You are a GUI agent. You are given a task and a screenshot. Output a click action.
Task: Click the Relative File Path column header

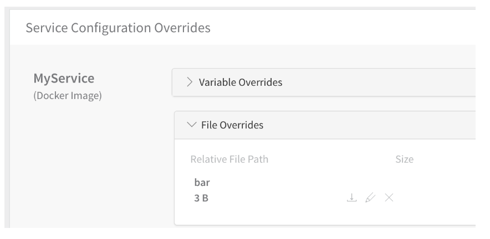[229, 159]
